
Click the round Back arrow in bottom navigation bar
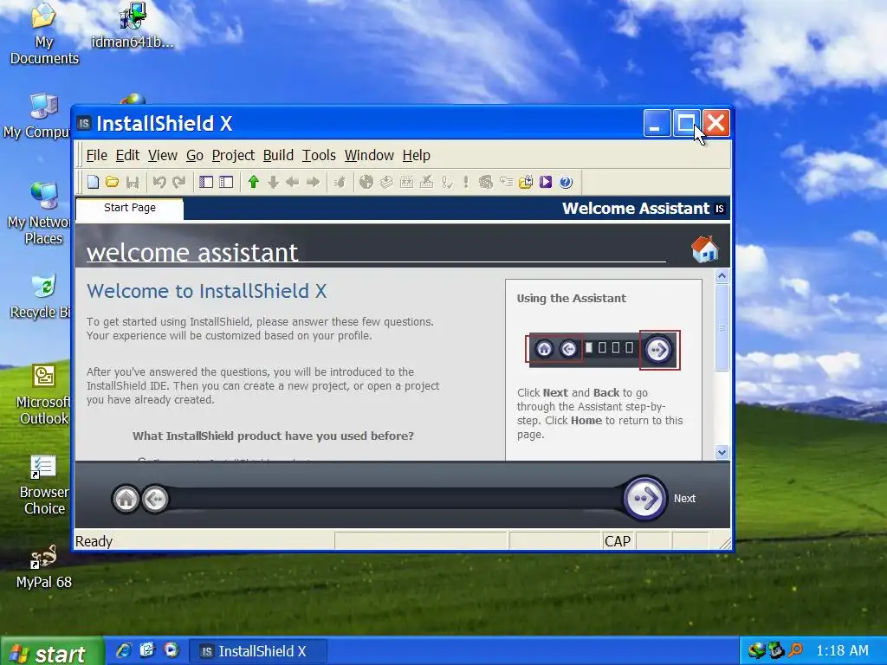coord(155,500)
